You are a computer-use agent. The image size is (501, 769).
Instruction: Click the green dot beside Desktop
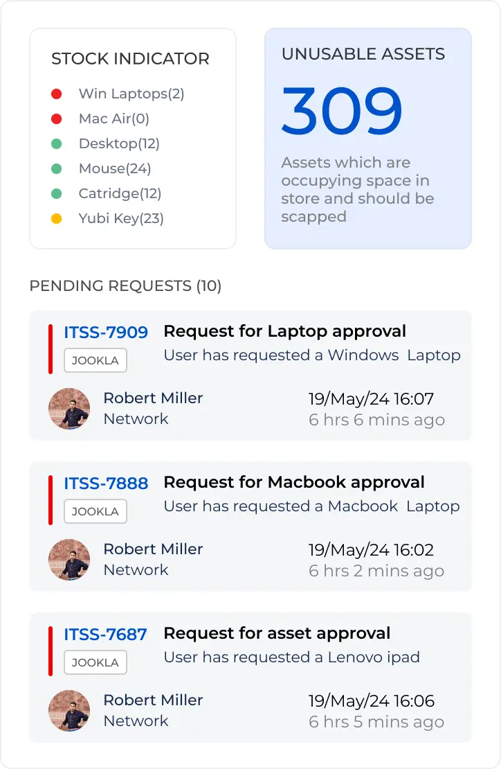coord(57,144)
